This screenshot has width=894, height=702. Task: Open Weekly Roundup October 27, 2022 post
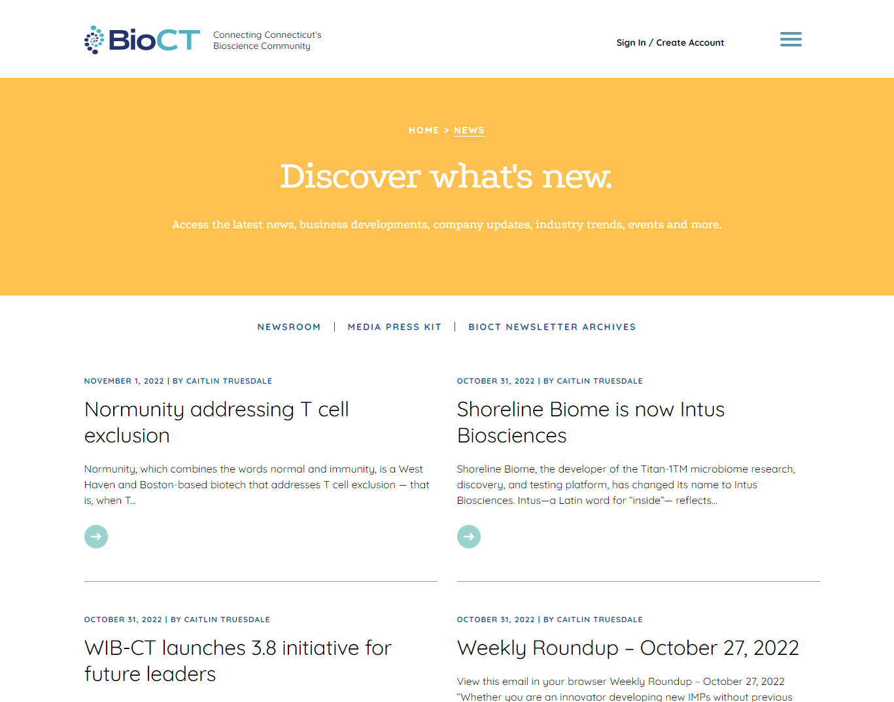point(628,648)
